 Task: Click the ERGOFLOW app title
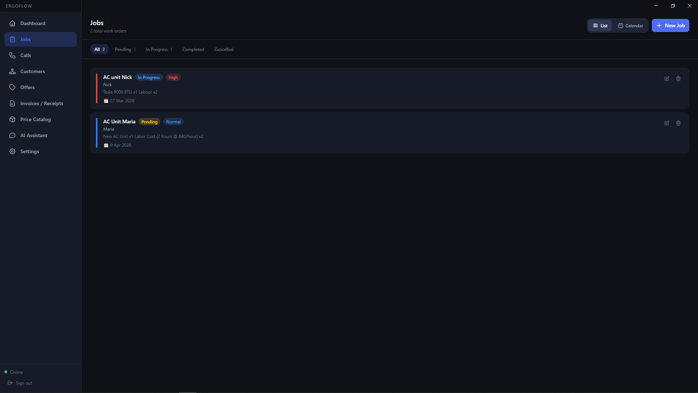click(19, 6)
